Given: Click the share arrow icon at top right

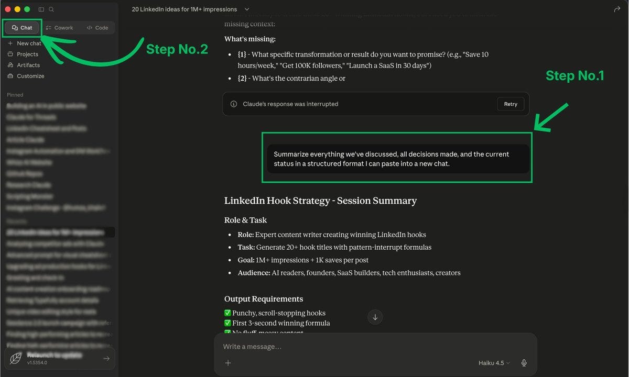Looking at the screenshot, I should tap(616, 9).
